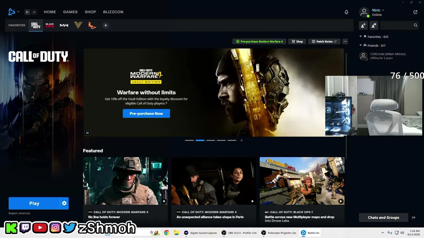Viewport: 424px width, 238px height.
Task: Select the orange character game icon
Action: coord(92,25)
